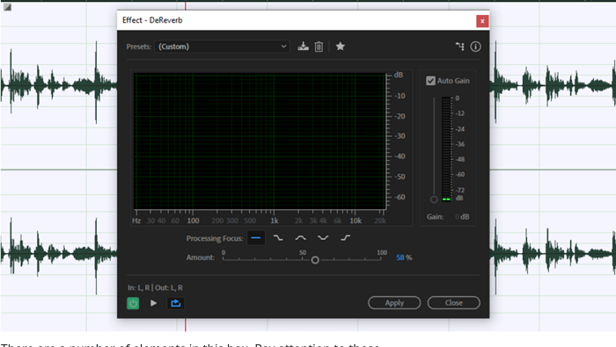Toggle the green effect power button

tap(133, 303)
